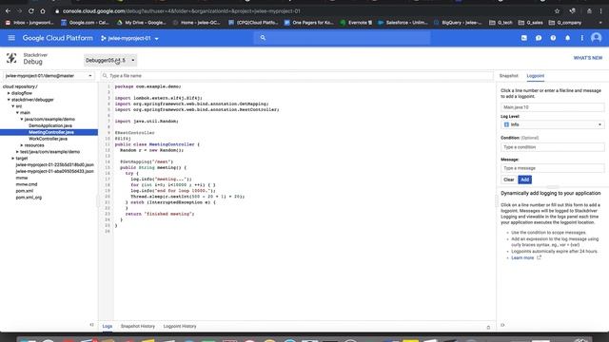Screen dimensions: 609x342
Task: Collapse the right logpoint panel arrow
Action: (502, 325)
